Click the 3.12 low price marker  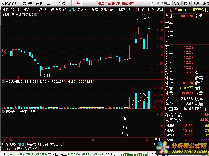[47, 76]
